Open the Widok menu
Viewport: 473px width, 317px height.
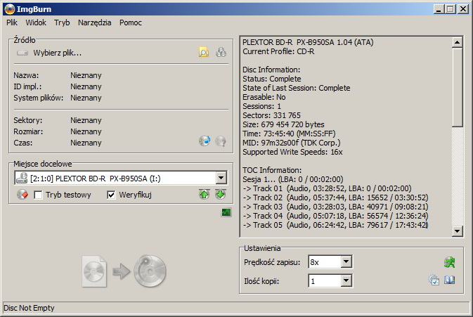tap(36, 22)
